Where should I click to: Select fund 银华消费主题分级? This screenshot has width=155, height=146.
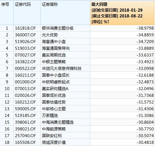coord(58,28)
